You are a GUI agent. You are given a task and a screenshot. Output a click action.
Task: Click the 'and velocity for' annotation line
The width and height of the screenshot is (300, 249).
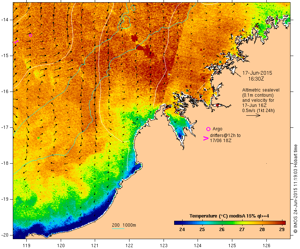coord(258,100)
